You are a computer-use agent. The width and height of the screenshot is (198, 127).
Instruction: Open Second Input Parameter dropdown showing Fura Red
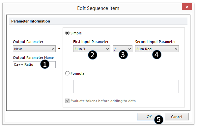[157, 49]
